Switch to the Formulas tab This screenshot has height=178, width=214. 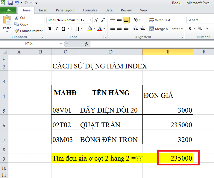tap(90, 10)
